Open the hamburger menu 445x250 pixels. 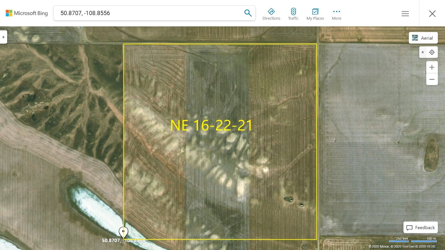(405, 14)
